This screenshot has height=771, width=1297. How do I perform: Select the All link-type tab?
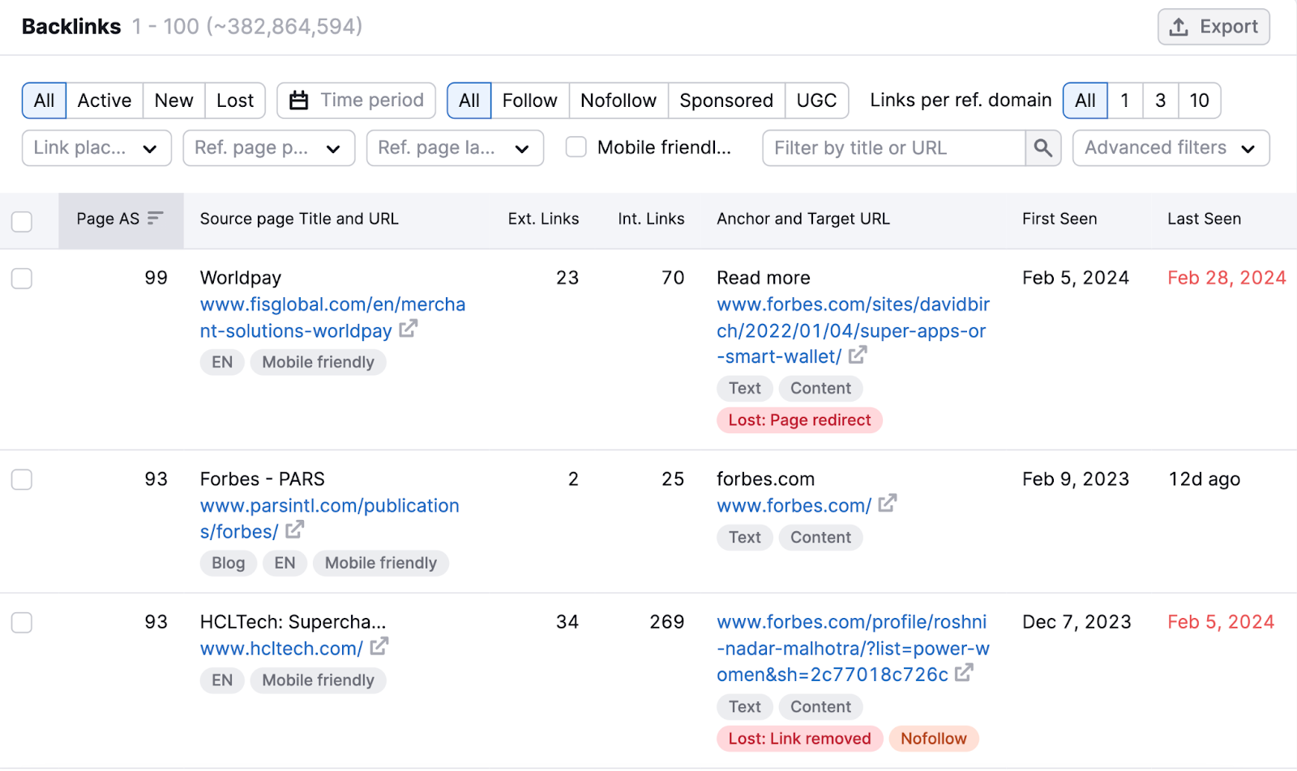coord(469,100)
